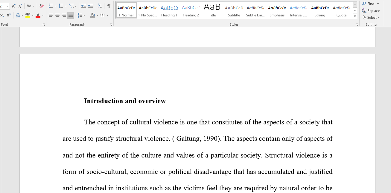Image resolution: width=391 pixels, height=193 pixels.
Task: Expand highlight color dropdown arrow
Action: pos(33,15)
